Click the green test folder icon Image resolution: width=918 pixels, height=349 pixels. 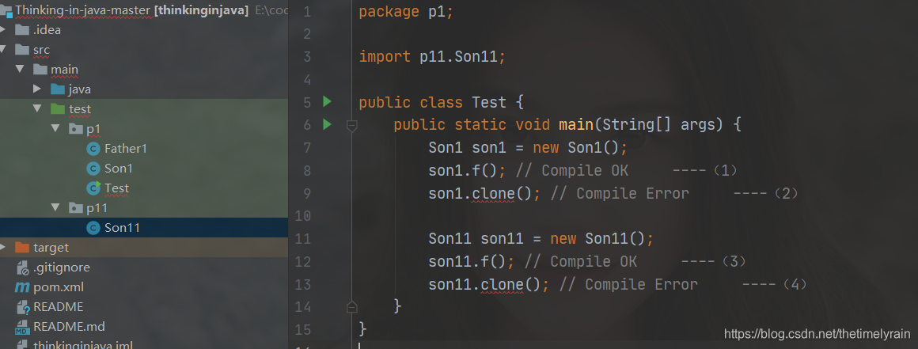(57, 109)
